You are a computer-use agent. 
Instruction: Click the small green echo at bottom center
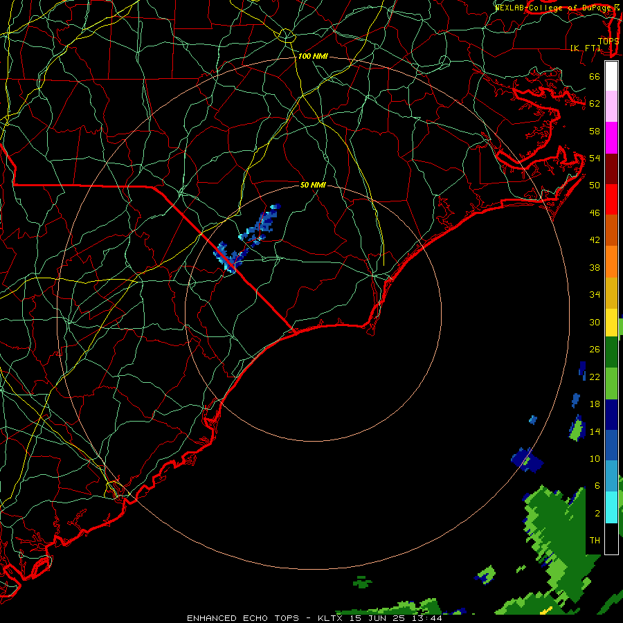[362, 582]
